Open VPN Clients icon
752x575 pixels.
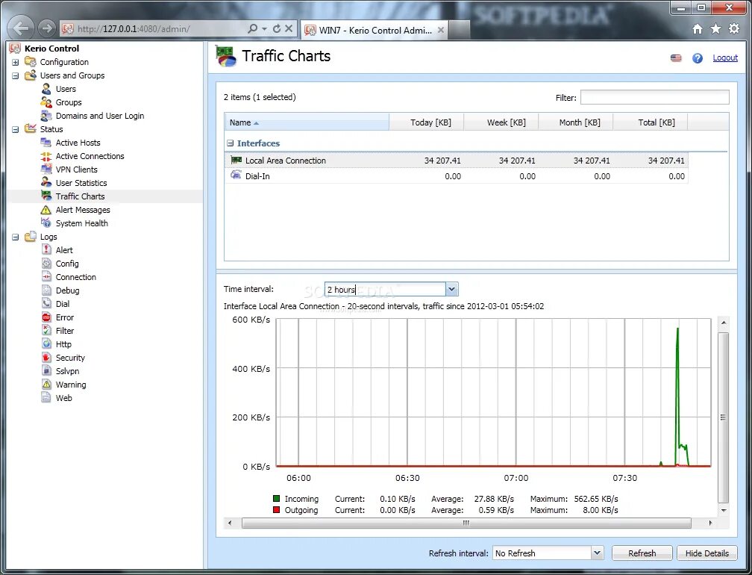point(46,170)
